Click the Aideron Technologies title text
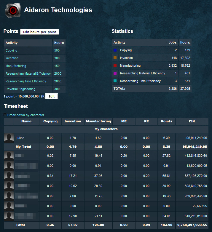212x232 pixels. pyautogui.click(x=58, y=10)
